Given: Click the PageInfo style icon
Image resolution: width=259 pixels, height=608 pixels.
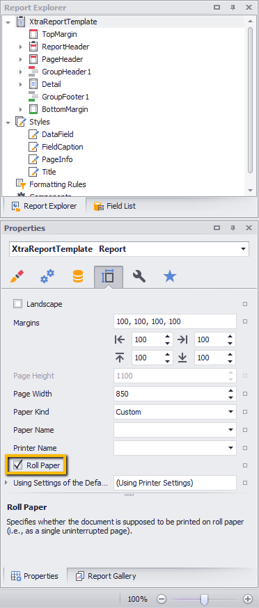Looking at the screenshot, I should tap(34, 159).
